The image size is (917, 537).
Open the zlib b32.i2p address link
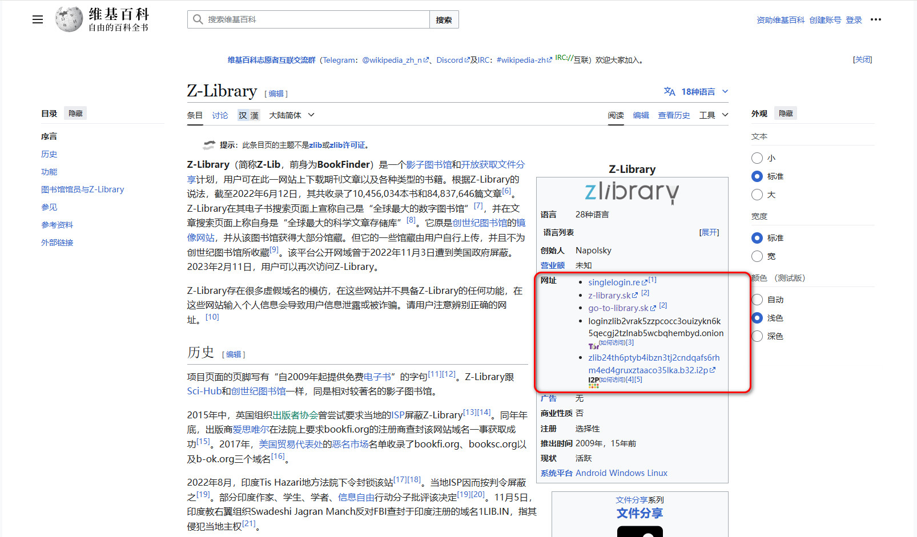tap(654, 364)
